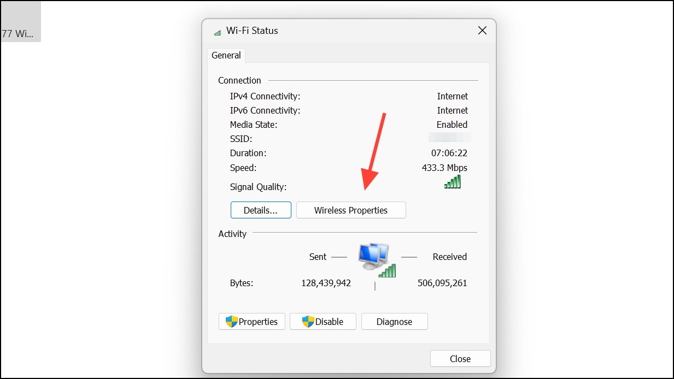Viewport: 674px width, 379px height.
Task: Close the Wi-Fi Status dialog via Close button
Action: [x=460, y=359]
